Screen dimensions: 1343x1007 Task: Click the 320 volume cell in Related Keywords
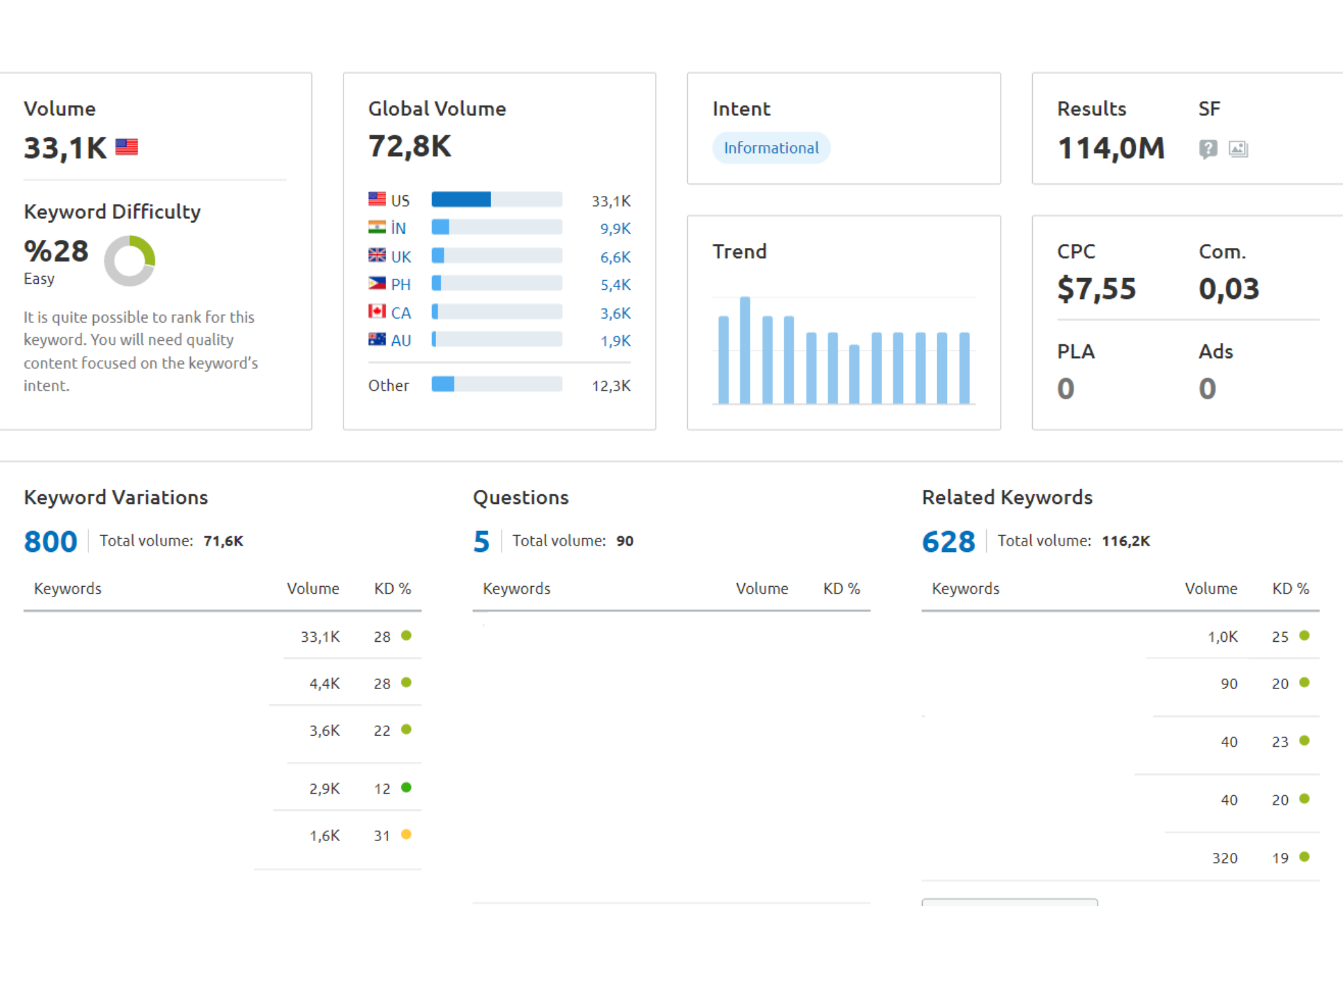tap(1224, 858)
